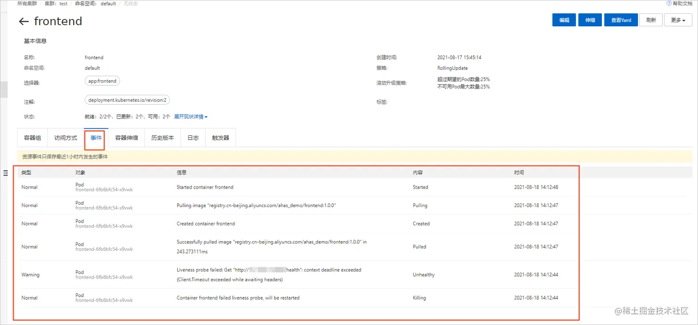Toggle the left sidebar menu handle icon

6,173
